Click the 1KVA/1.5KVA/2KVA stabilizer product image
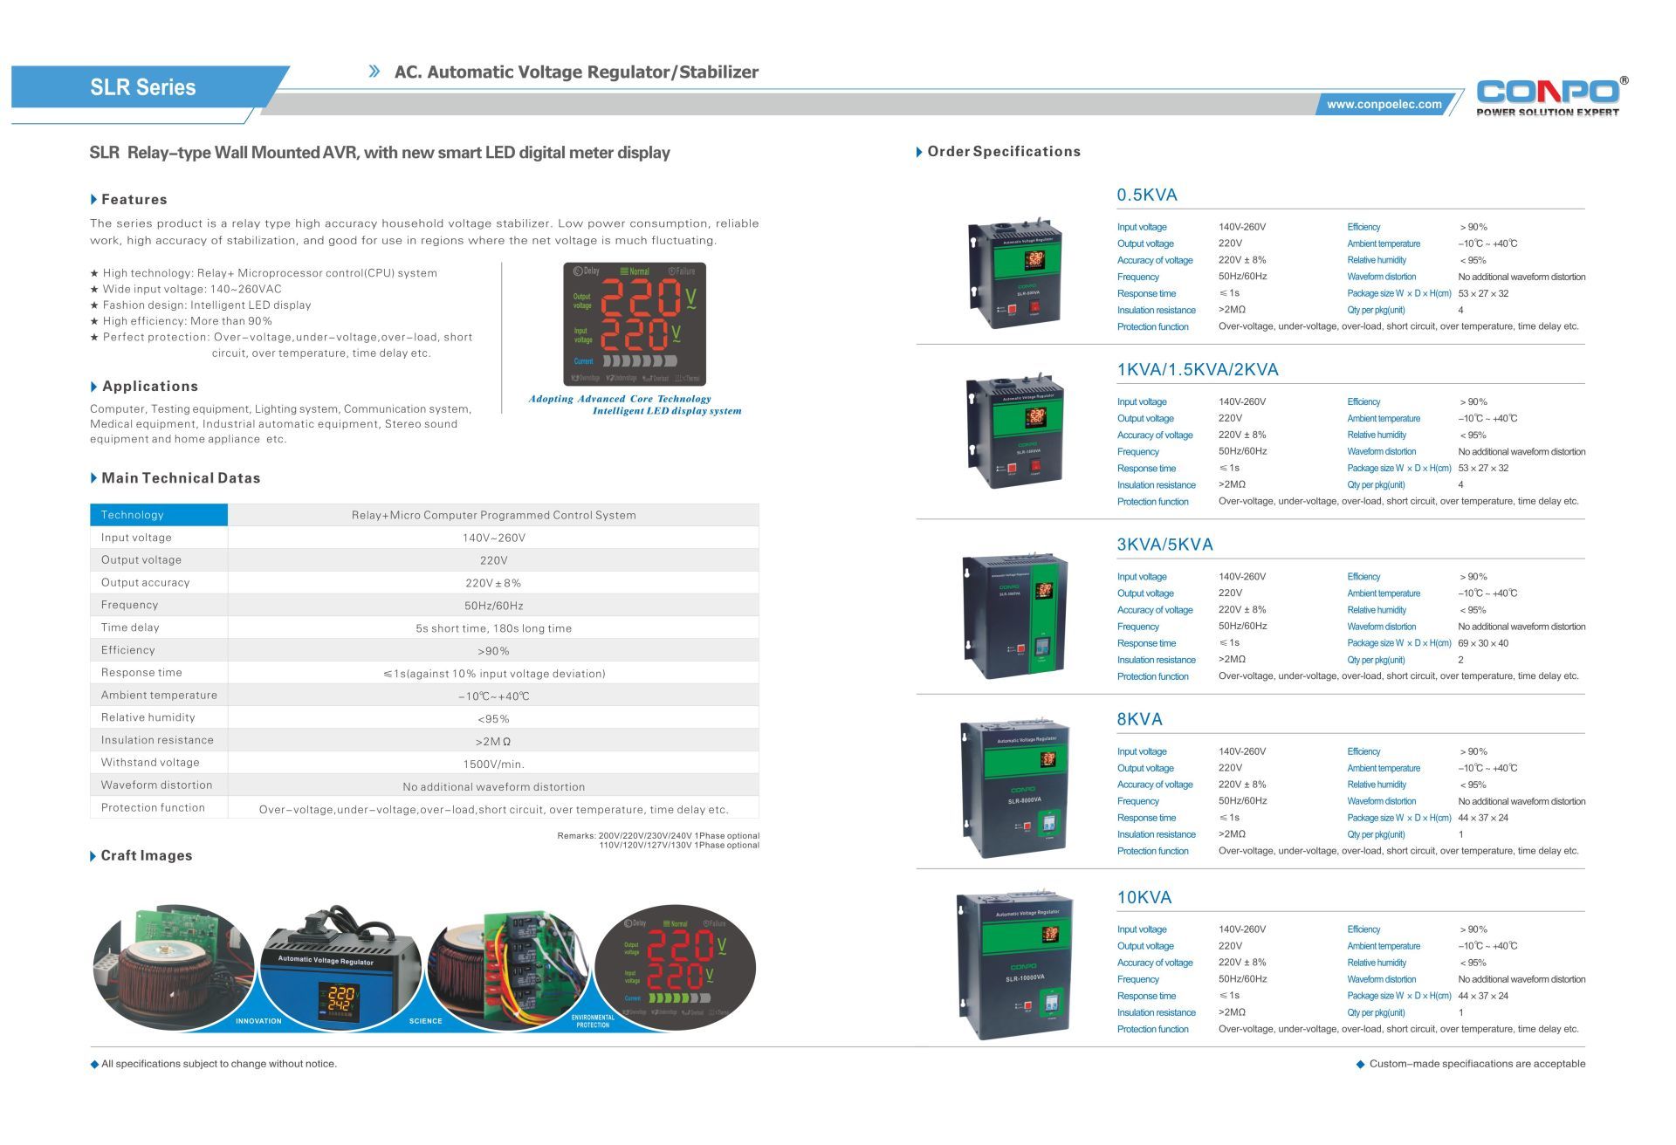1676x1145 pixels. (x=1014, y=430)
